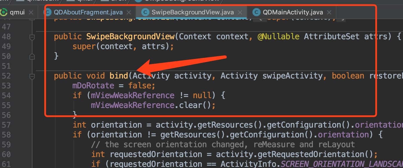Click the class icon on QDMainActivity.java tab
The image size is (403, 168).
click(x=256, y=12)
